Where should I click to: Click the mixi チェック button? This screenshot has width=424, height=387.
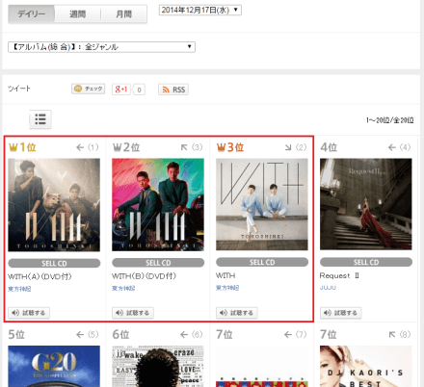89,89
